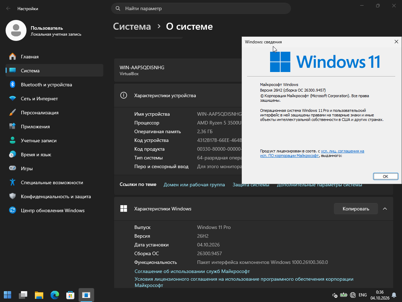The height and width of the screenshot is (302, 402).
Task: Click the back arrow in Настройки
Action: 8,8
